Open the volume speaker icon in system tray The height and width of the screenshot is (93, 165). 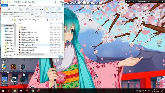click(x=143, y=91)
